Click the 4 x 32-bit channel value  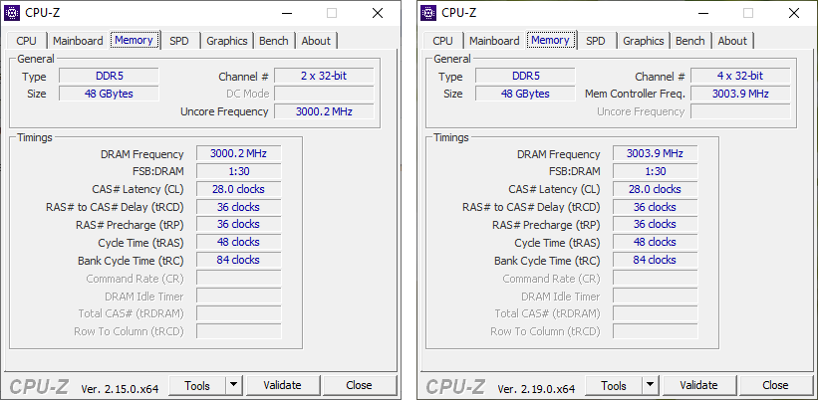point(740,76)
